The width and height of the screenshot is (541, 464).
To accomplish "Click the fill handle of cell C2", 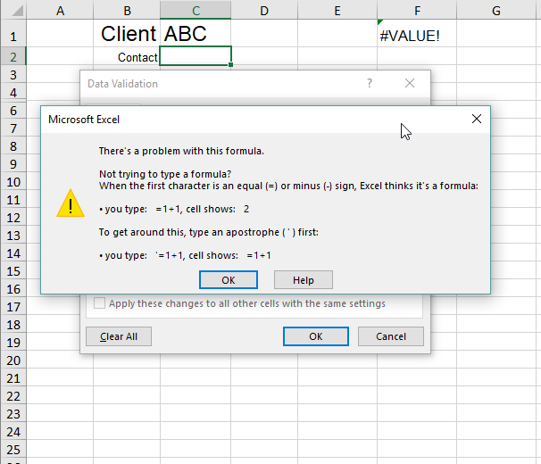I will click(231, 64).
